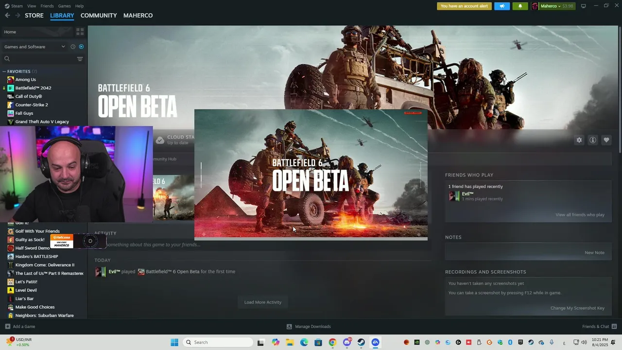Click the account alert banner
Screen dimensions: 622x350
click(x=464, y=6)
